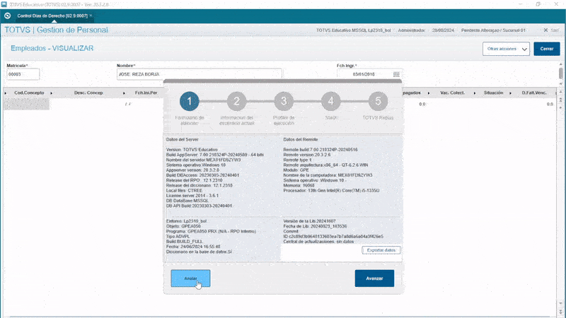Click wizard step 2 circle
Screen dimensions: 566x318
[x=236, y=101]
